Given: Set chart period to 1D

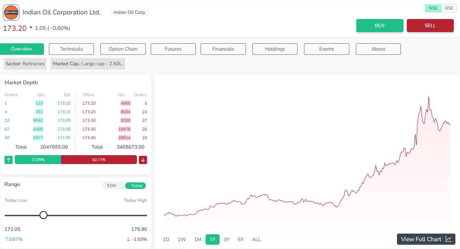Looking at the screenshot, I should tap(166, 239).
